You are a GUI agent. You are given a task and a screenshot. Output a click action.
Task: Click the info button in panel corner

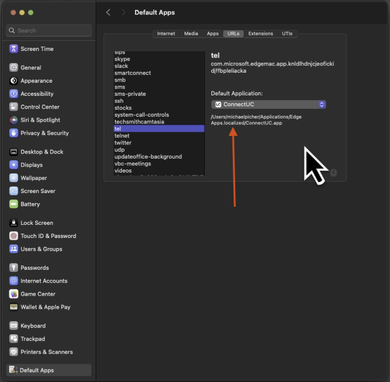(334, 172)
